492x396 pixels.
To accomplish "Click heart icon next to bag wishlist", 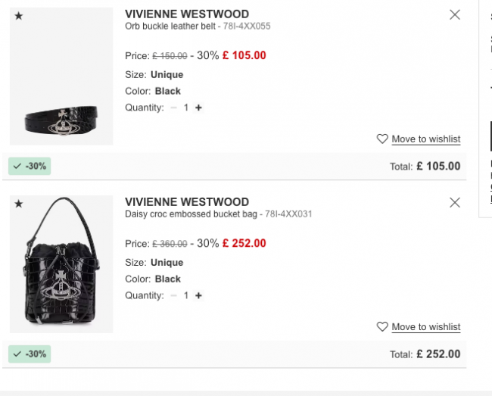I will 382,326.
